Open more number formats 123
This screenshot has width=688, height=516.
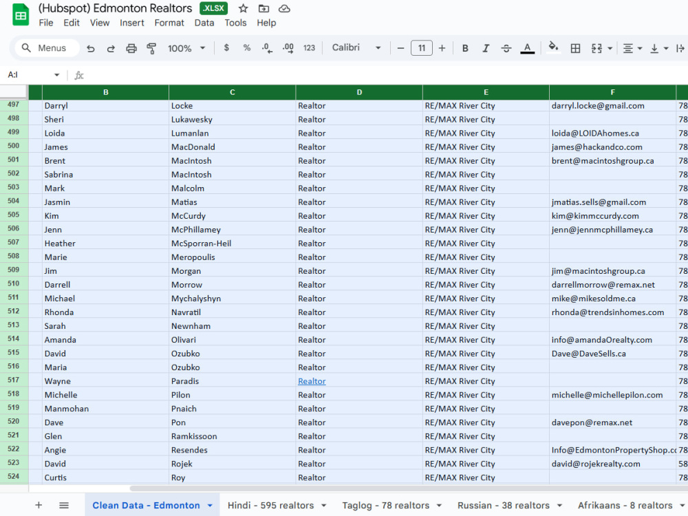309,48
